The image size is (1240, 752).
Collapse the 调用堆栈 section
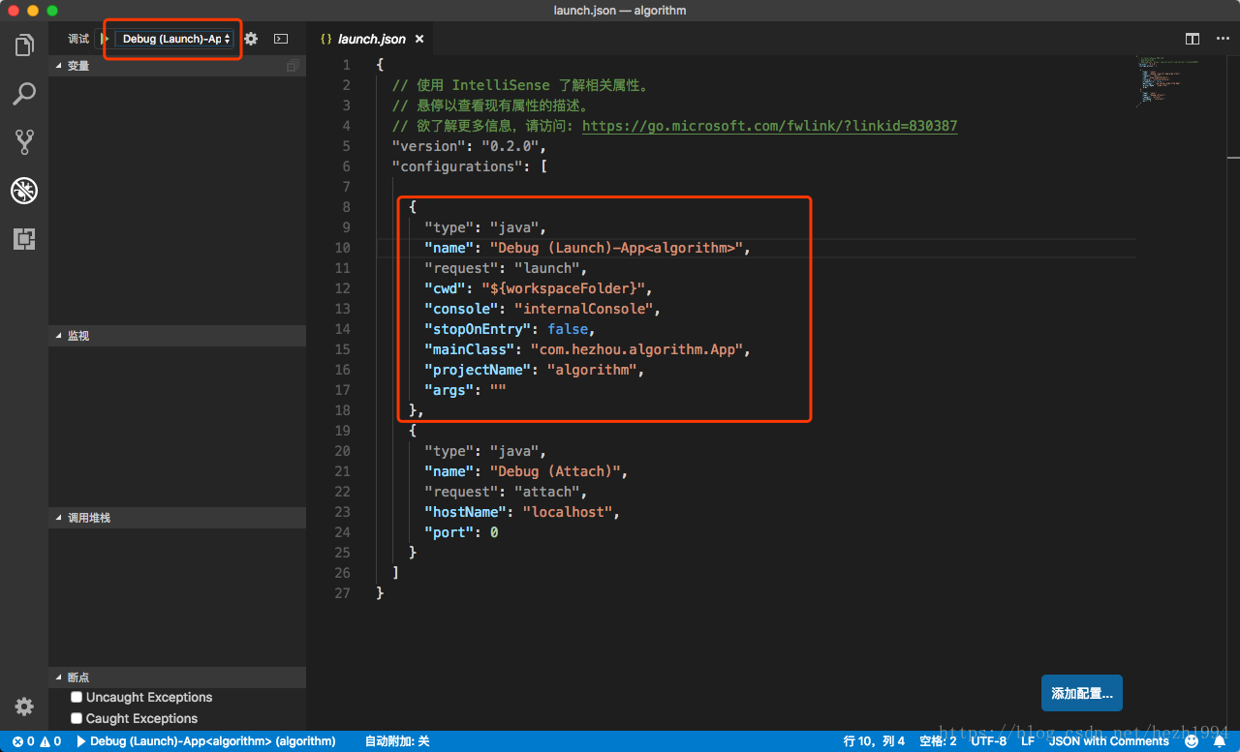(177, 518)
